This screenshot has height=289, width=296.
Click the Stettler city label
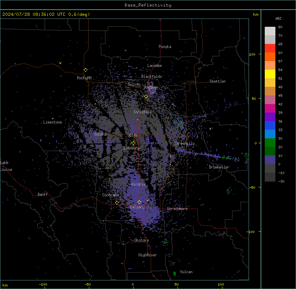tap(218, 81)
